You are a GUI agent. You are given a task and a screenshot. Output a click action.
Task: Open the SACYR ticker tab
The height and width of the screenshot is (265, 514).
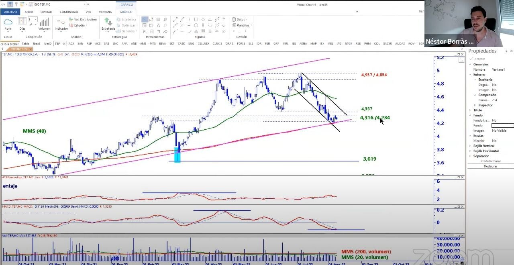click(x=388, y=43)
